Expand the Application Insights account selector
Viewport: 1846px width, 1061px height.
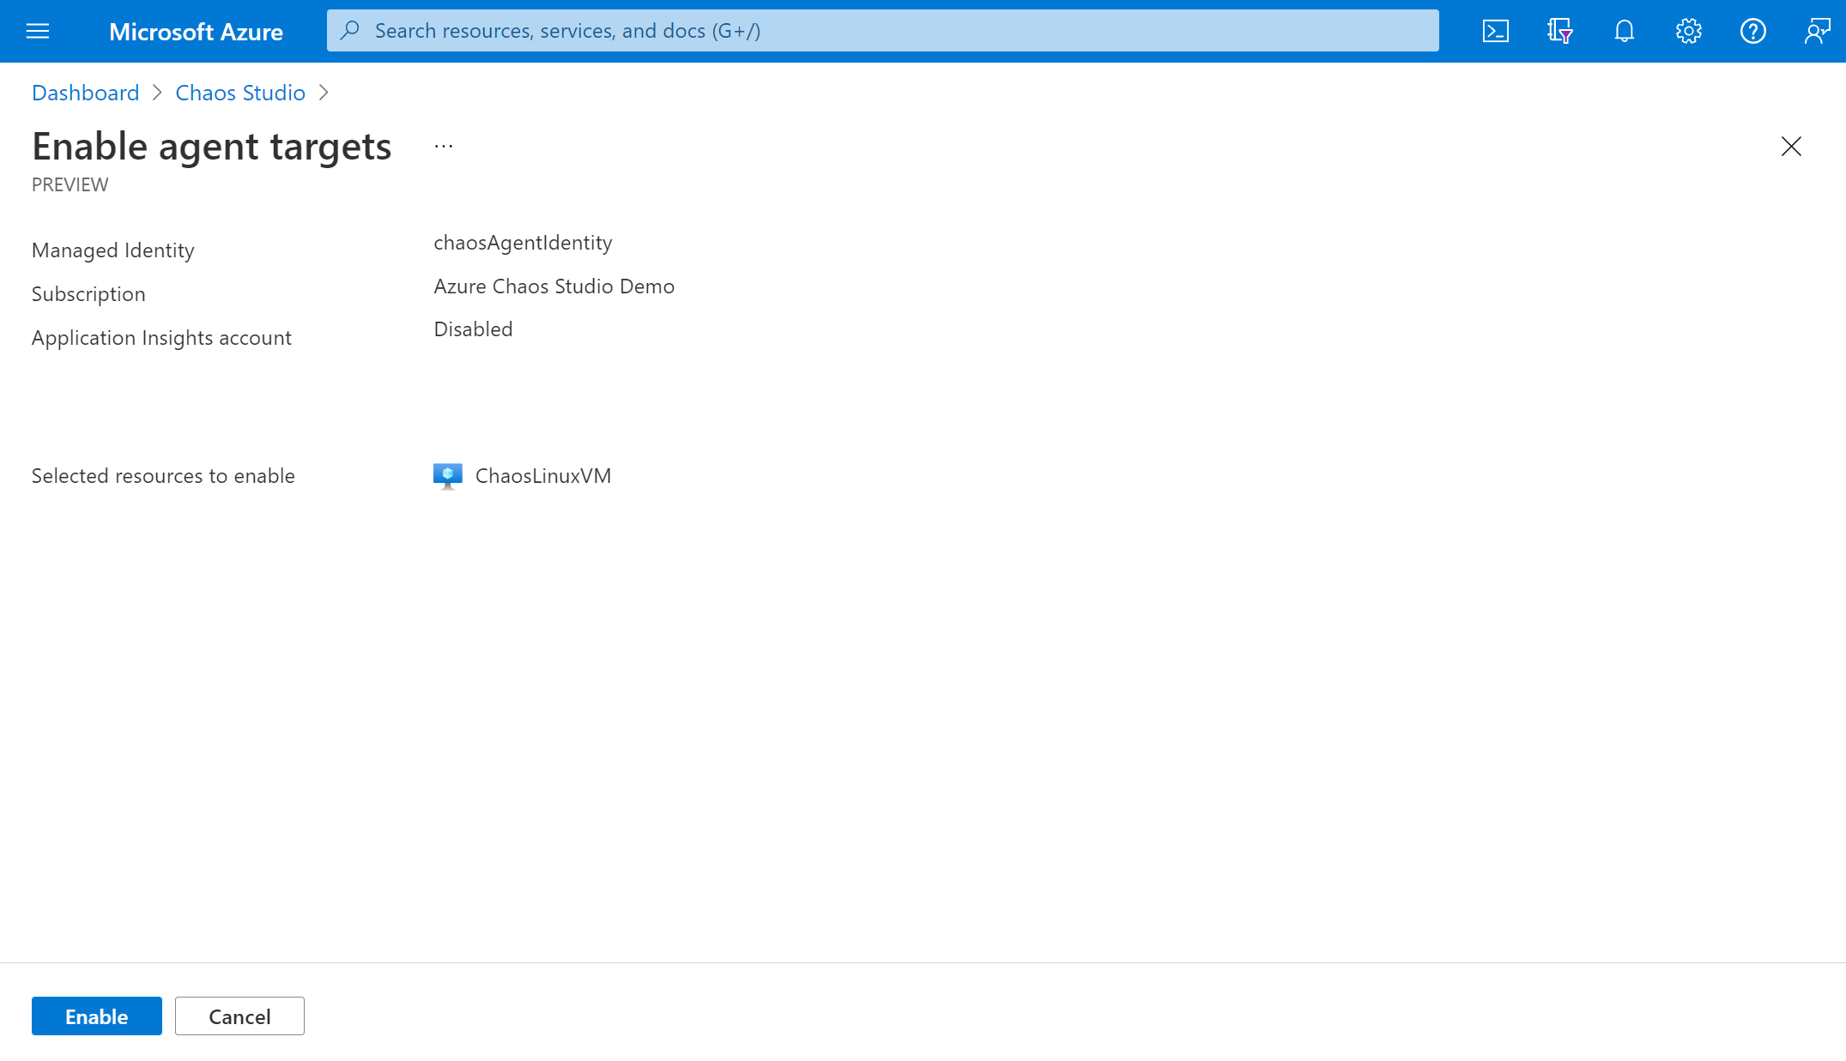(473, 329)
